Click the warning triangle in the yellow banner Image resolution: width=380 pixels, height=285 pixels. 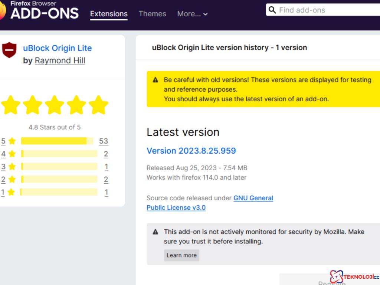click(155, 79)
